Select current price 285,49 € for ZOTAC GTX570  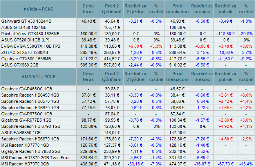89,52
